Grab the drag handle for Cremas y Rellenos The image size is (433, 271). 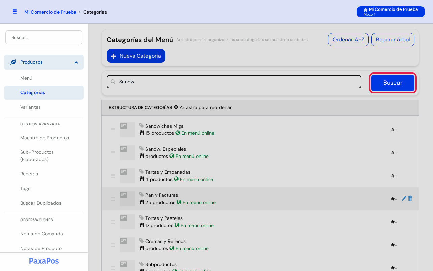tap(113, 245)
